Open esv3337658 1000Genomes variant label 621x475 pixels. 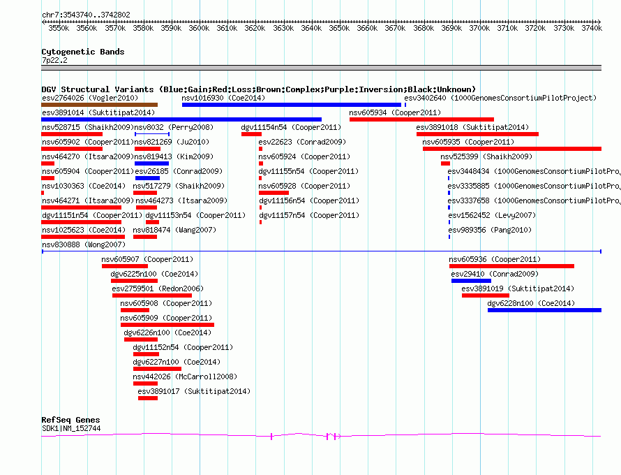click(x=533, y=200)
